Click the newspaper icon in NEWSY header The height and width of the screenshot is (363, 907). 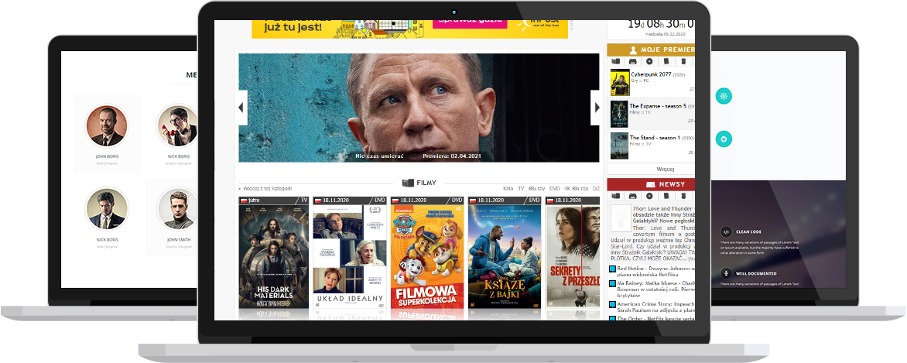tap(651, 184)
